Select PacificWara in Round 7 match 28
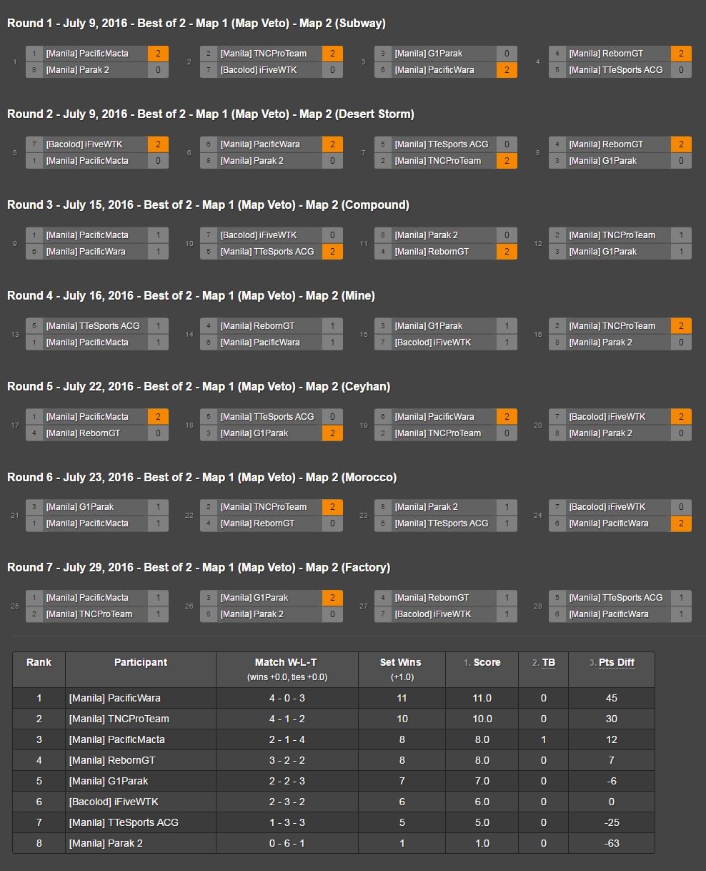Viewport: 706px width, 871px height. [609, 614]
